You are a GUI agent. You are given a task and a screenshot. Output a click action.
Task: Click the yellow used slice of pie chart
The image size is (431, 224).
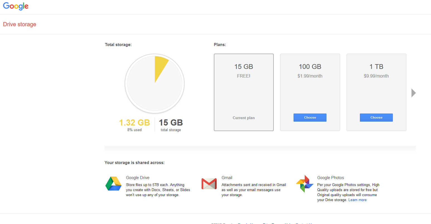[160, 66]
